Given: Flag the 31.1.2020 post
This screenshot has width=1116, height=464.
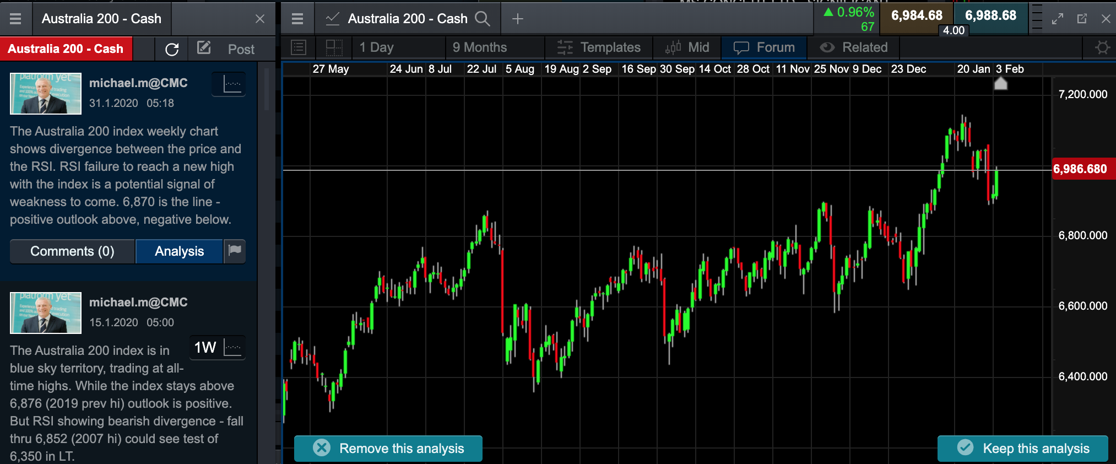Looking at the screenshot, I should pyautogui.click(x=235, y=251).
